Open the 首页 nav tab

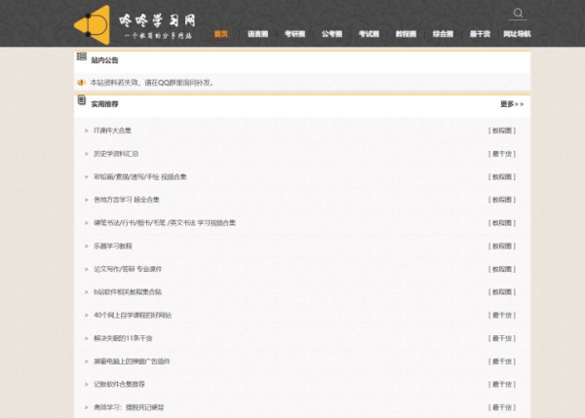click(x=221, y=34)
